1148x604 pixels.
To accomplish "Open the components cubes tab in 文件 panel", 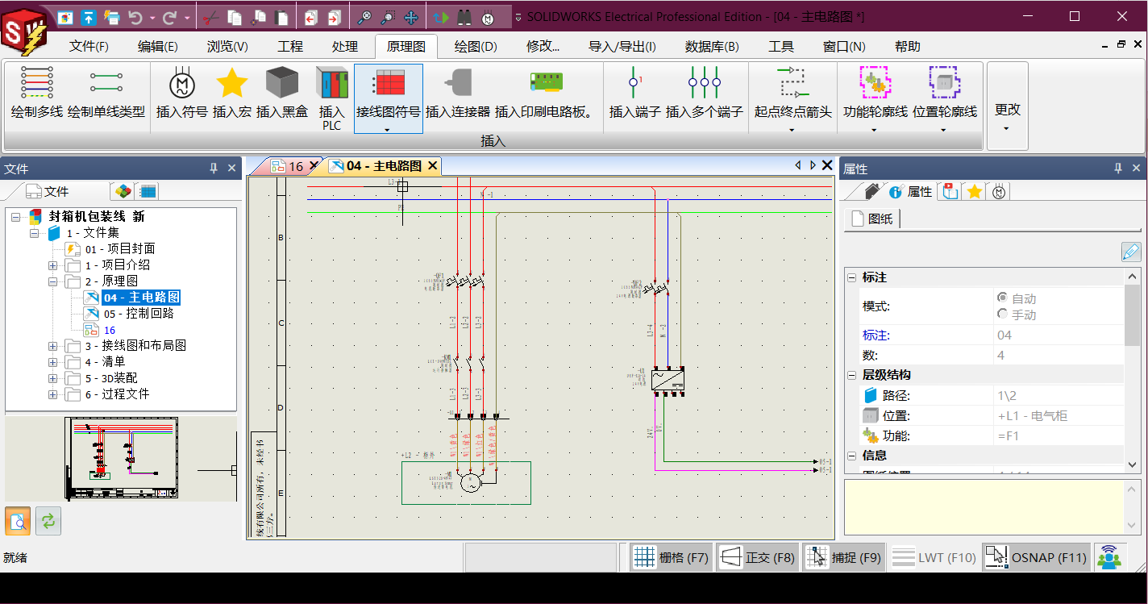I will 123,191.
